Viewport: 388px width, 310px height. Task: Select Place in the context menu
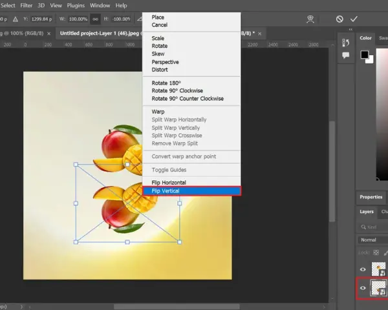click(x=191, y=17)
